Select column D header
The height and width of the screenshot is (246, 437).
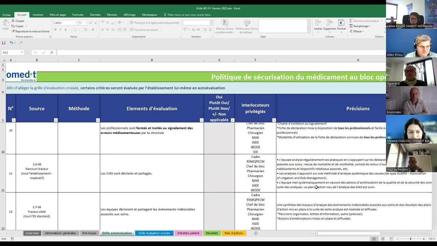point(152,60)
